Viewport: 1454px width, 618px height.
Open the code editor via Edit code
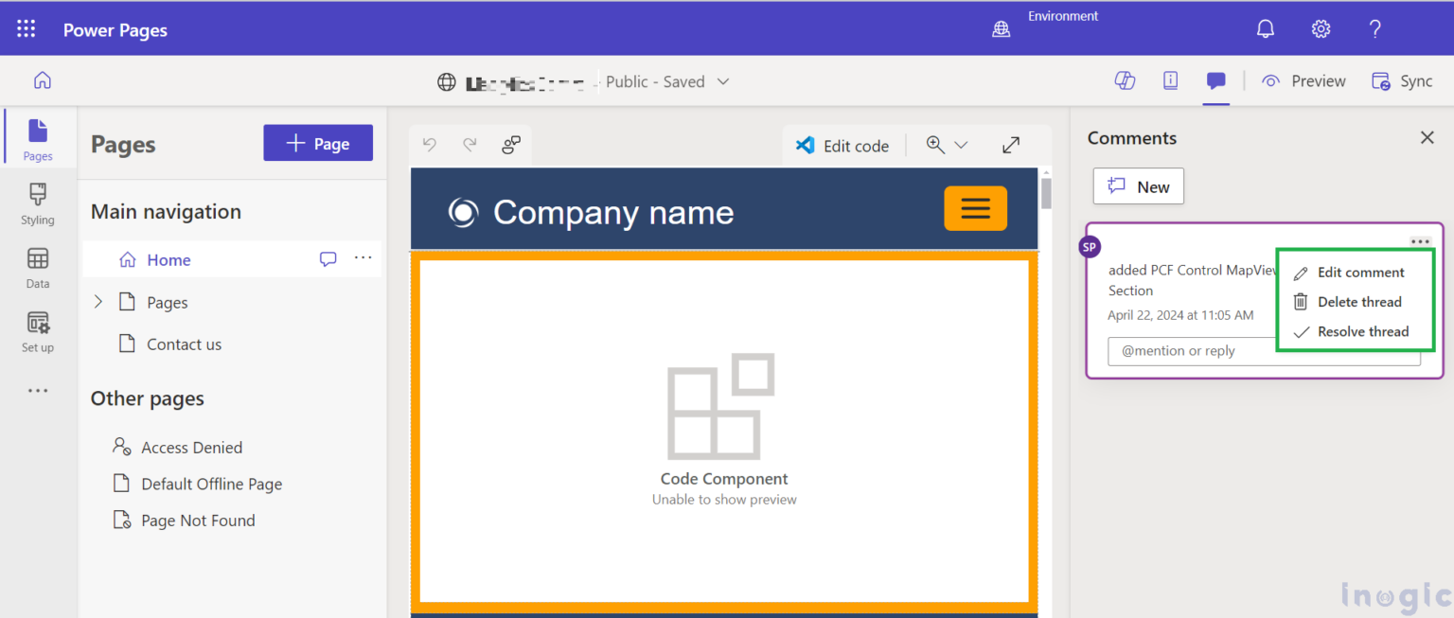(x=842, y=145)
